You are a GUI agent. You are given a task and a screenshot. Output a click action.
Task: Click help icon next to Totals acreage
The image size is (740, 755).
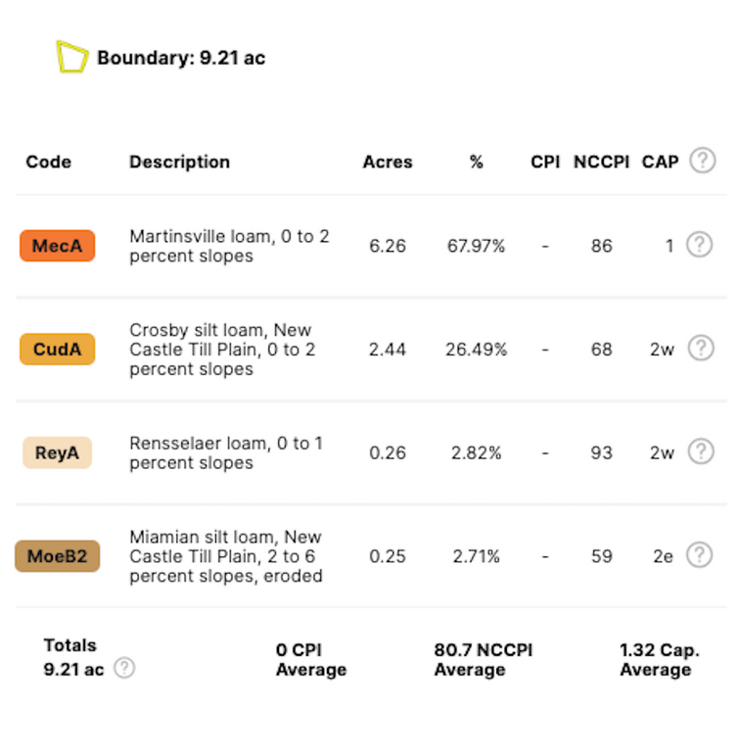[124, 669]
